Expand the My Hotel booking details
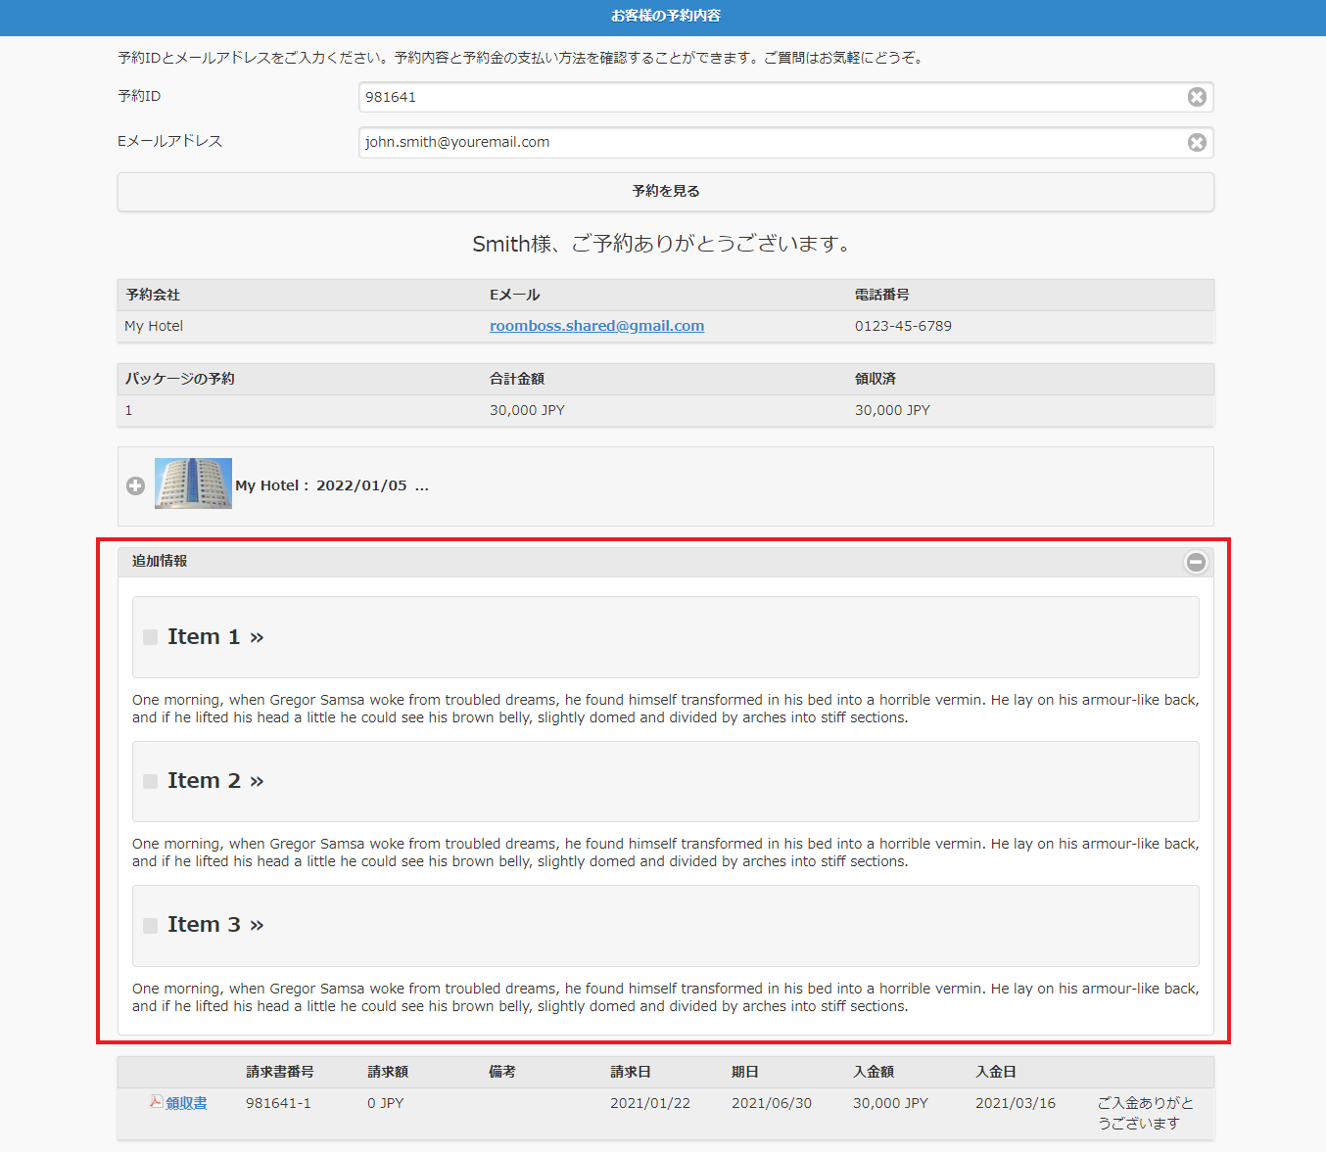Screen dimensions: 1326x1152 (136, 485)
